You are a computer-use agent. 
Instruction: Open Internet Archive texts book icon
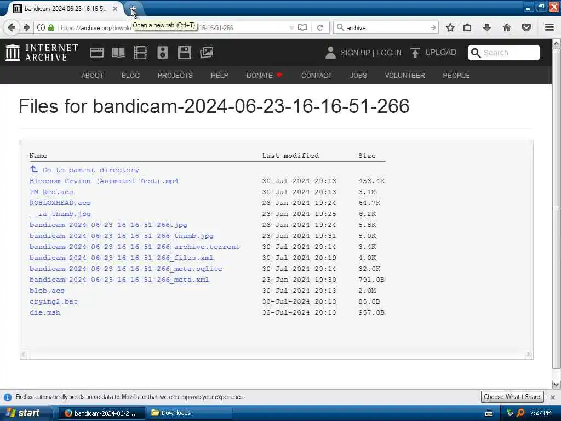point(119,53)
